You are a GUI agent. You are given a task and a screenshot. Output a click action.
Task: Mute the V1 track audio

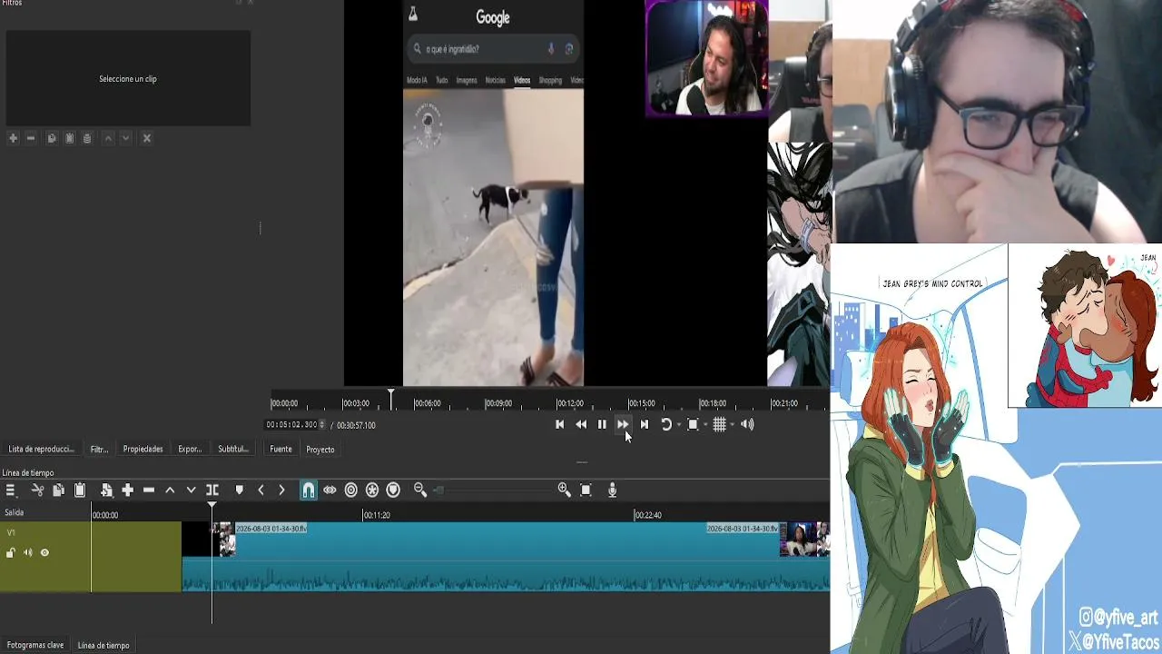point(28,552)
